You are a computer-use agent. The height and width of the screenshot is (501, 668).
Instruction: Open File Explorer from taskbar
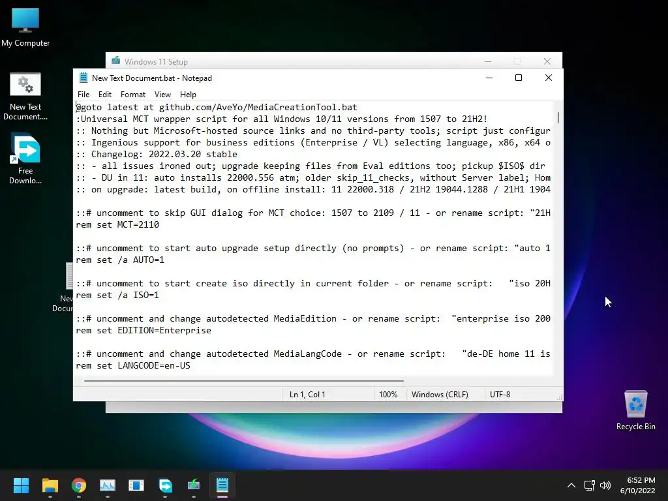click(x=50, y=485)
